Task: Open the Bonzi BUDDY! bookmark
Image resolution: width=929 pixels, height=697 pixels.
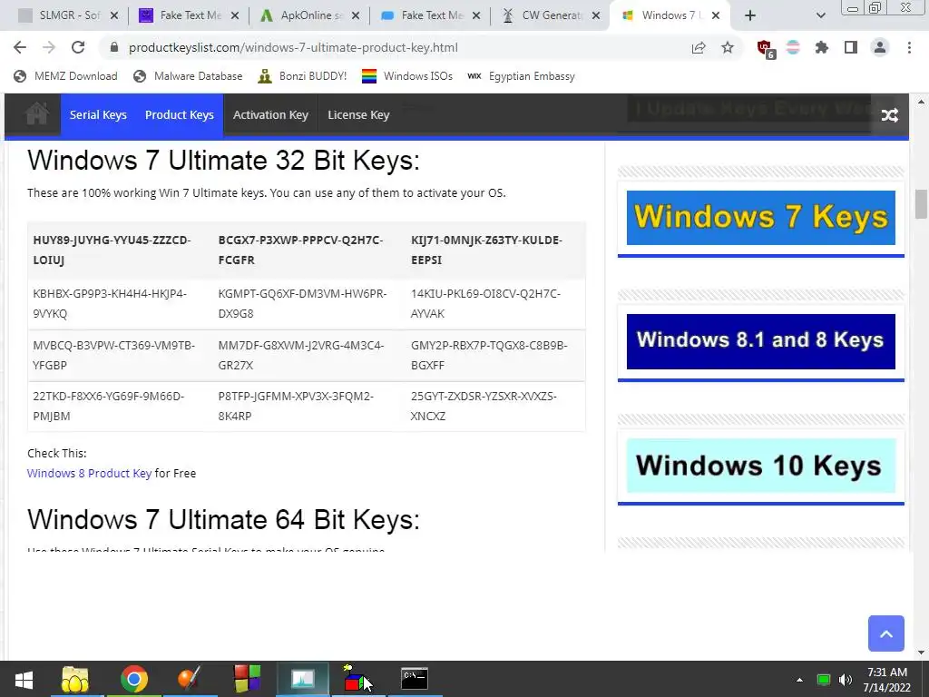Action: (x=302, y=76)
